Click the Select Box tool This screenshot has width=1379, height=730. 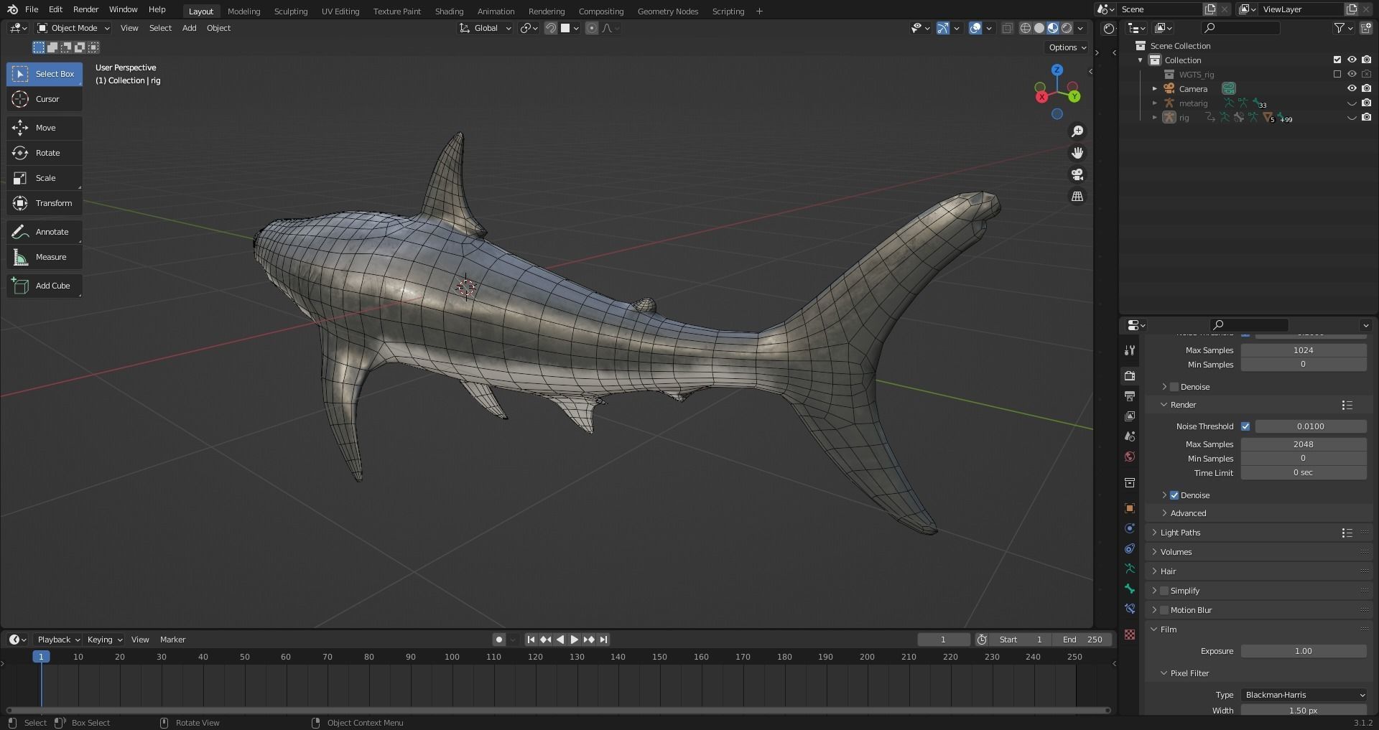point(45,74)
